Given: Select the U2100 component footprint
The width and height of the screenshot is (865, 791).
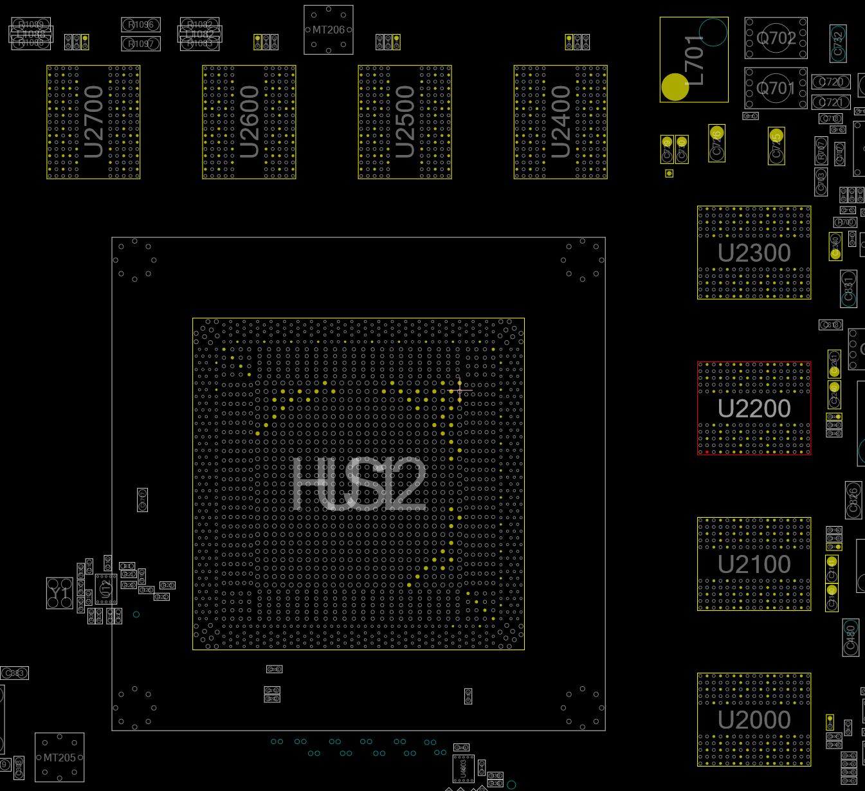Looking at the screenshot, I should pos(754,564).
